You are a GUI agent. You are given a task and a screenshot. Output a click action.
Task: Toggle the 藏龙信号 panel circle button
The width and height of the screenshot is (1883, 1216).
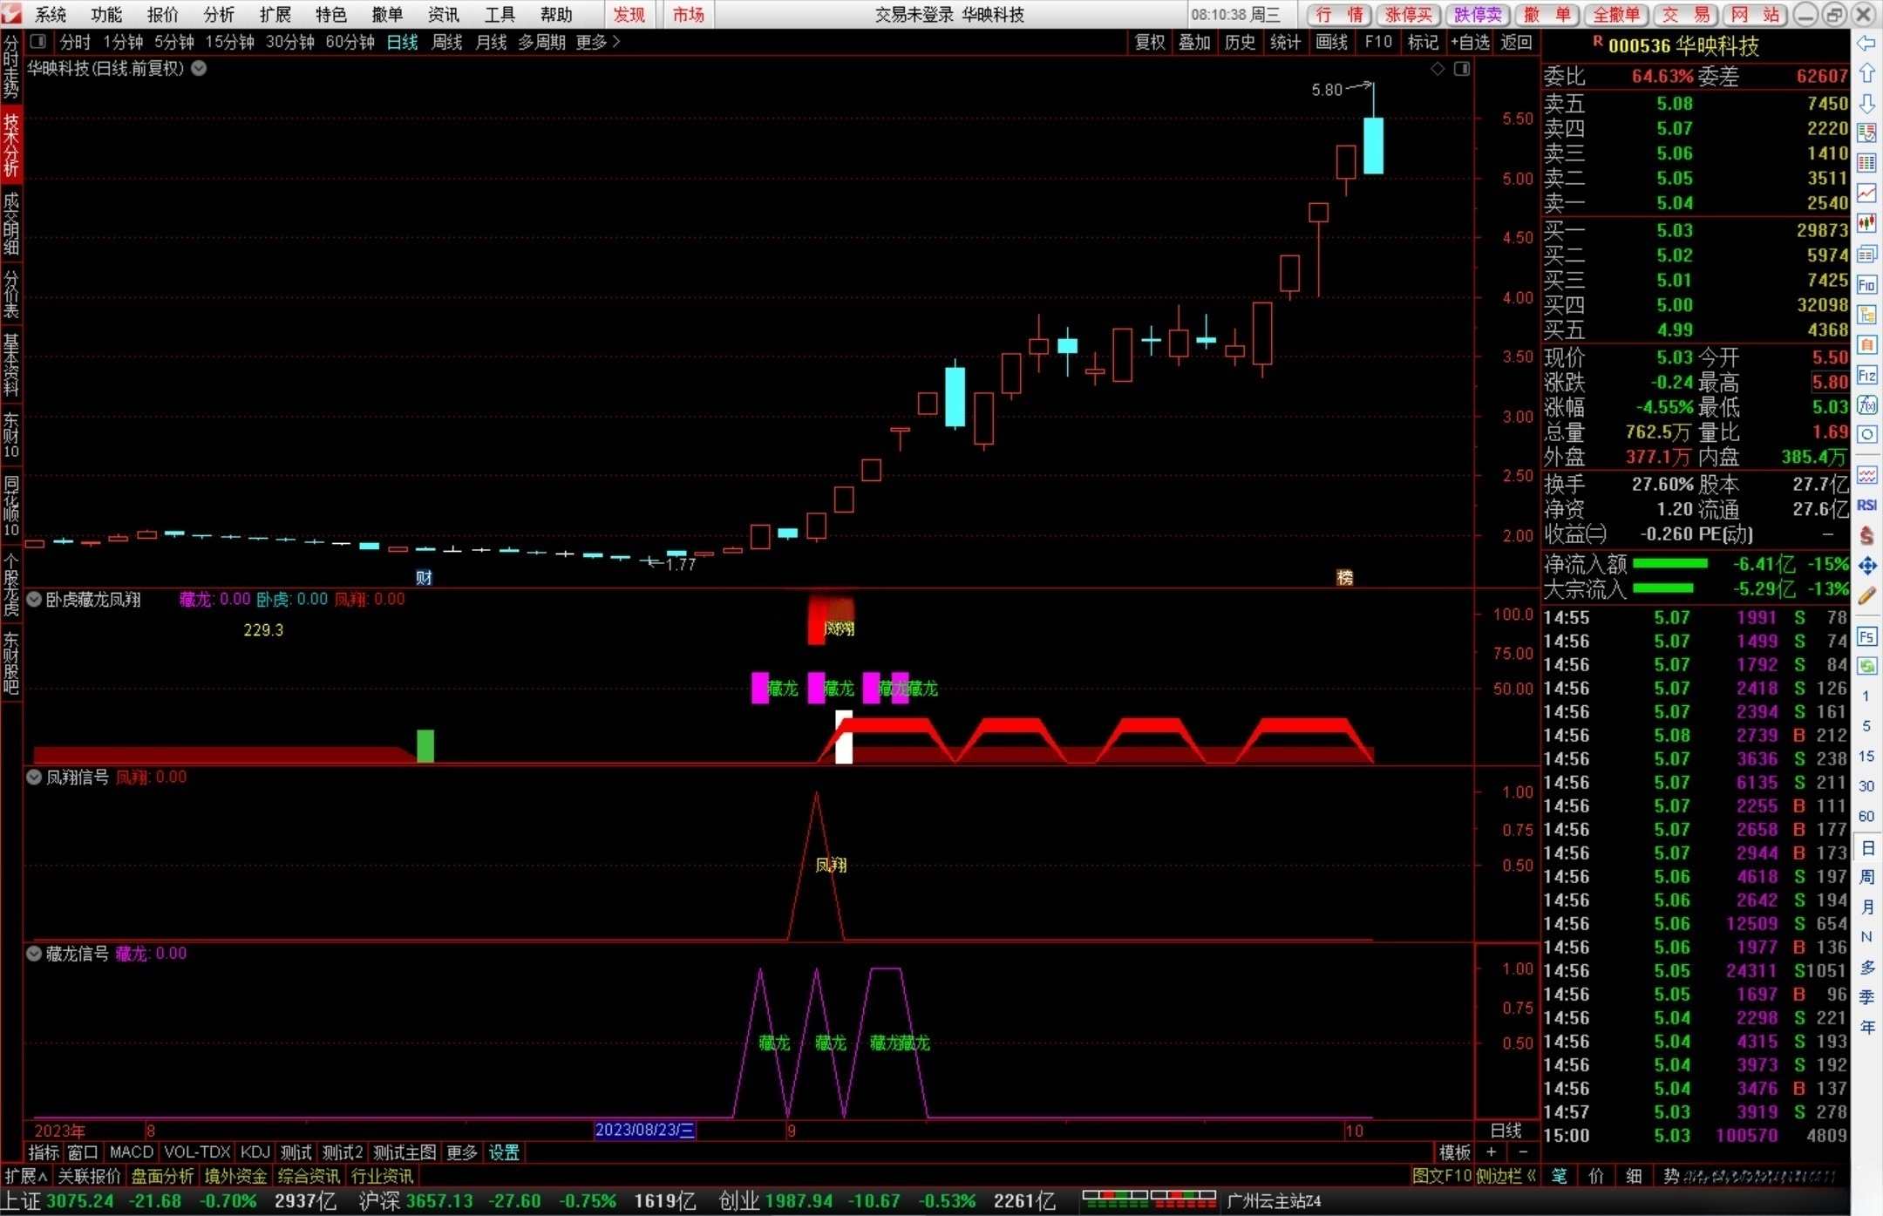[x=34, y=954]
